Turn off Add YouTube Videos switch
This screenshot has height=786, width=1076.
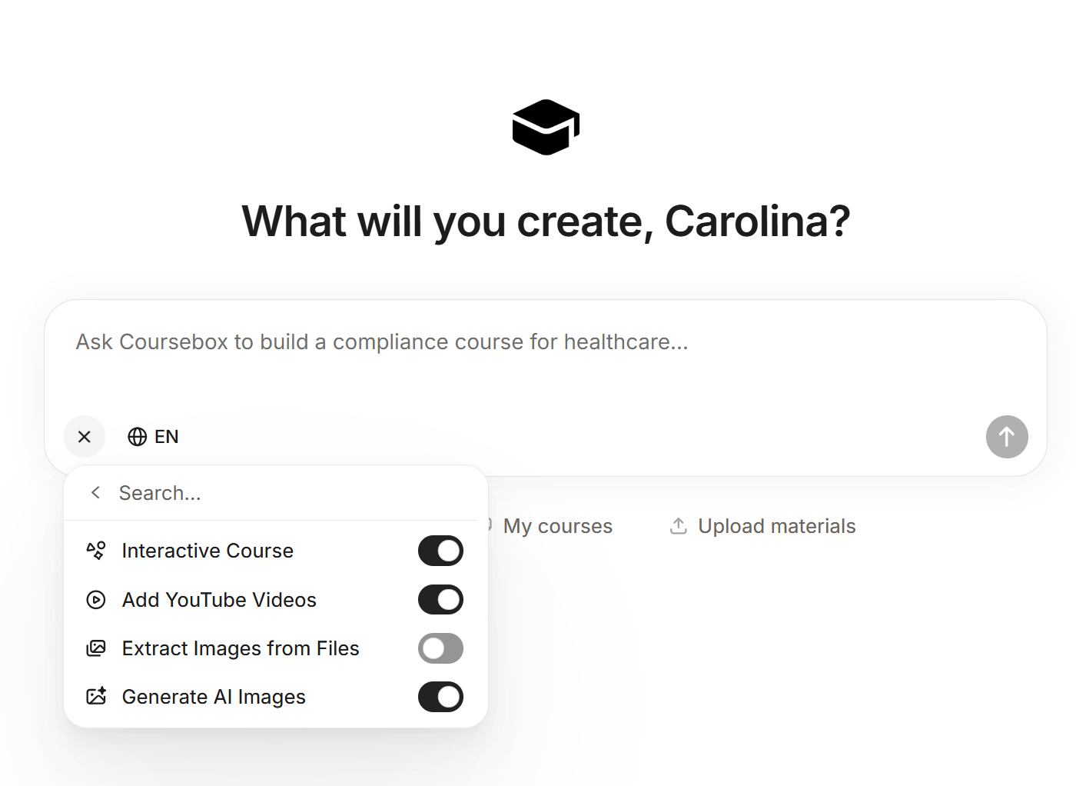coord(440,600)
